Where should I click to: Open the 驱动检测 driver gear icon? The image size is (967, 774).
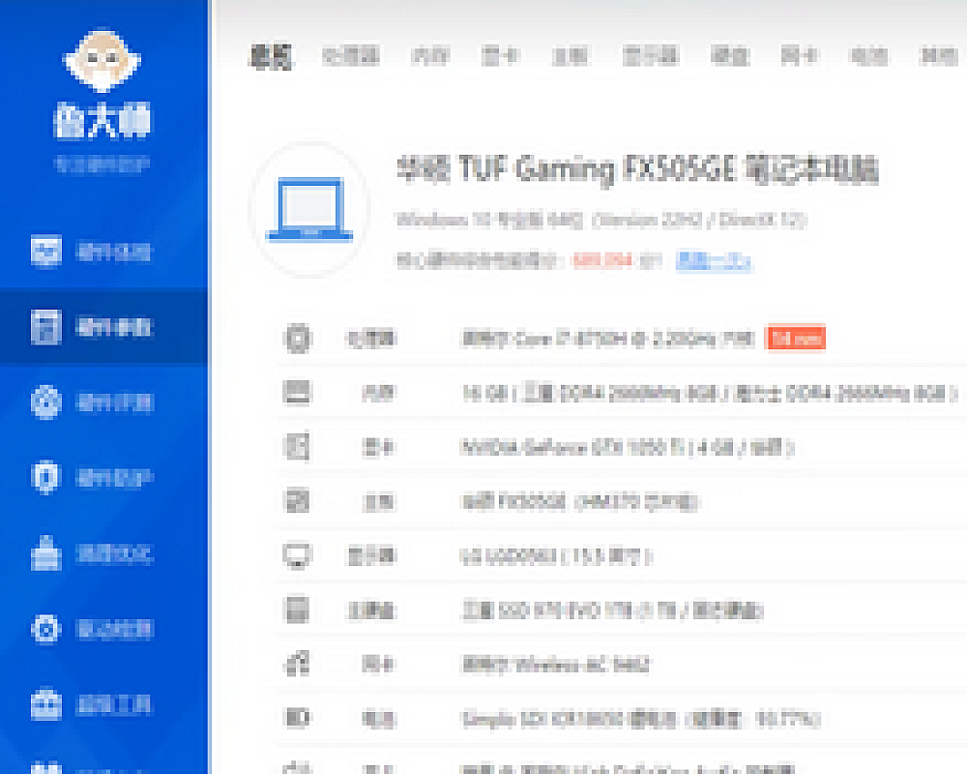(x=46, y=629)
